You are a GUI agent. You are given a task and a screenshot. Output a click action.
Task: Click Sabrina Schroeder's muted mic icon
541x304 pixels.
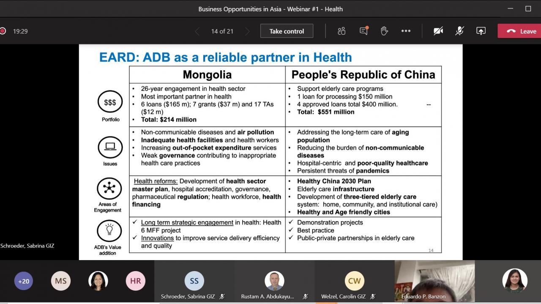(222, 297)
